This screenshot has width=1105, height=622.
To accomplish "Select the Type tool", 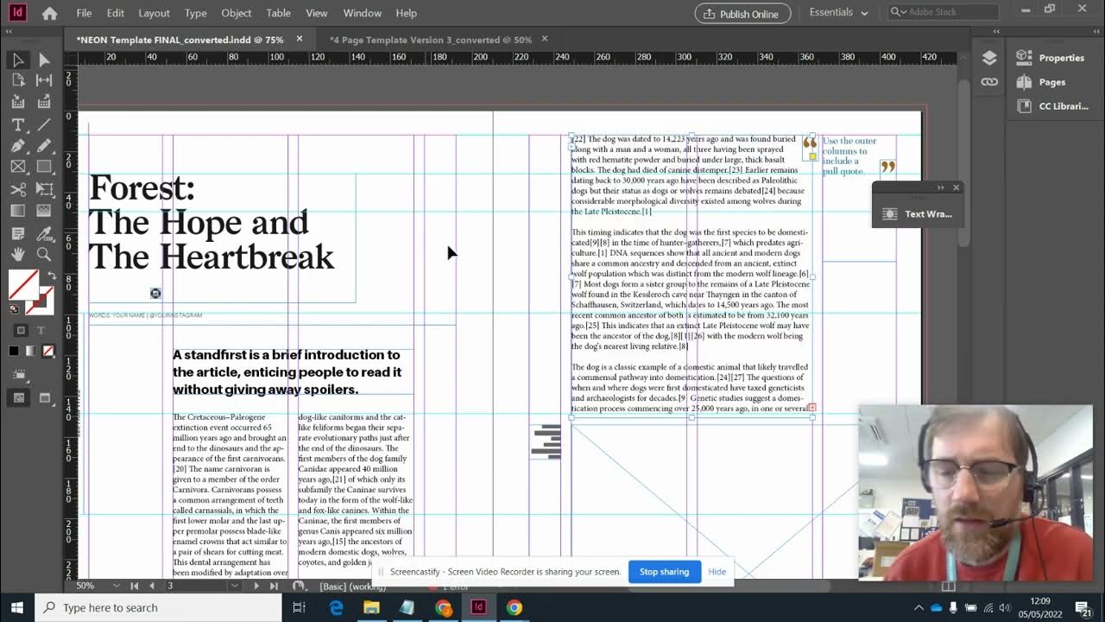I will pos(17,124).
